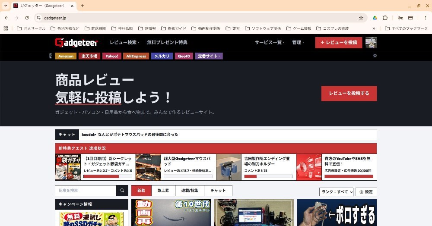Open the メルカリ store link
The height and width of the screenshot is (226, 432).
click(162, 56)
